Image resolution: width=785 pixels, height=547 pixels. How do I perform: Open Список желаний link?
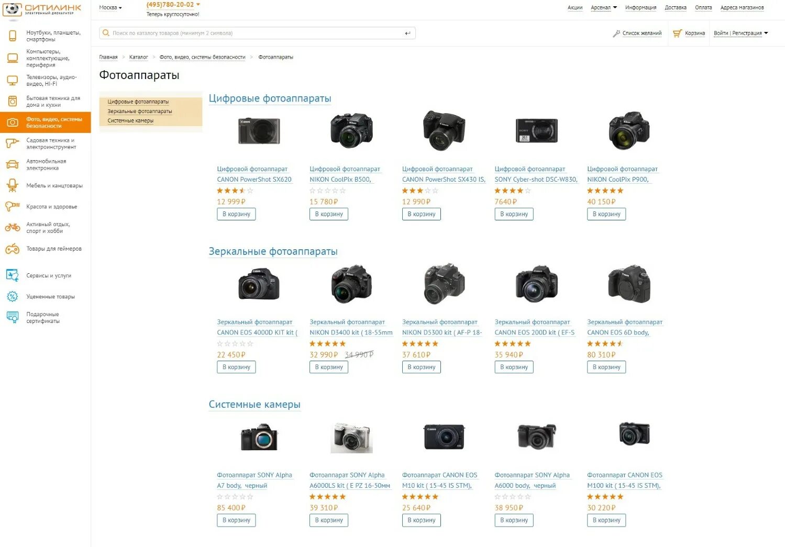pos(642,34)
